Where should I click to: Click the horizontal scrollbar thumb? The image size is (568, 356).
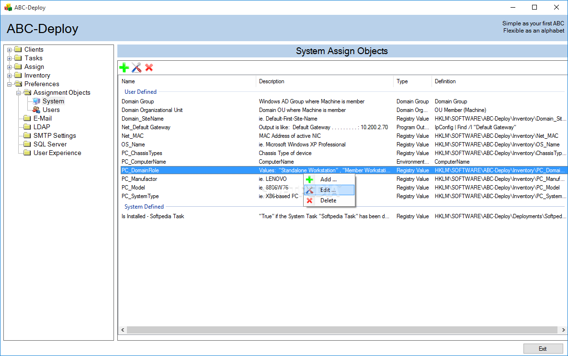[x=341, y=330]
